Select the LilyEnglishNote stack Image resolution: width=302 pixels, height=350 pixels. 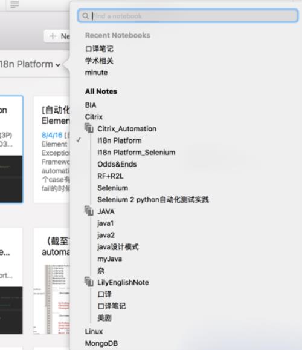(123, 283)
